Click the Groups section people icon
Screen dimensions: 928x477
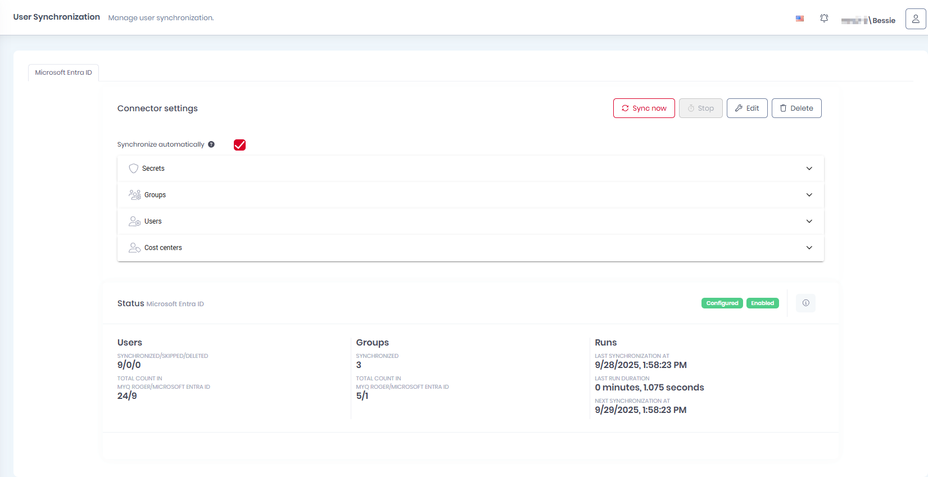[134, 195]
